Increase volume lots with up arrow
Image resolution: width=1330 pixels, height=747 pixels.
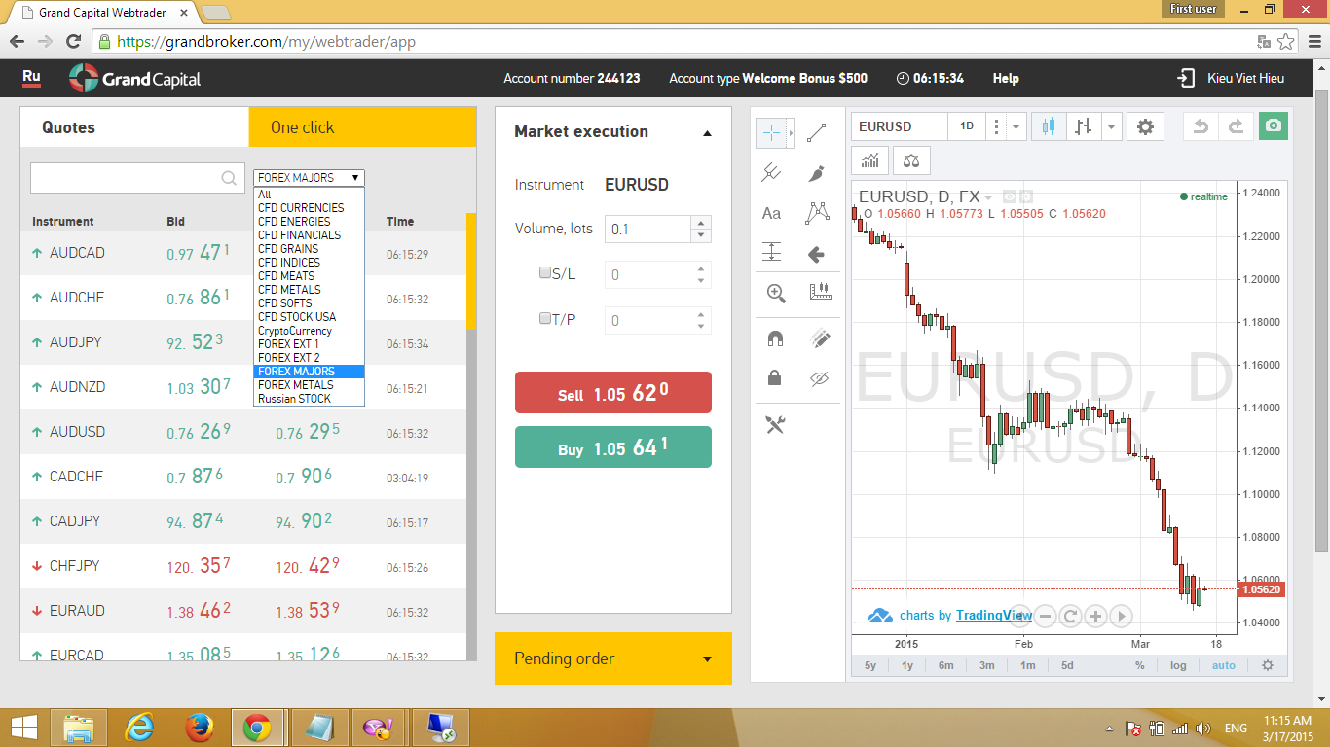pos(700,223)
